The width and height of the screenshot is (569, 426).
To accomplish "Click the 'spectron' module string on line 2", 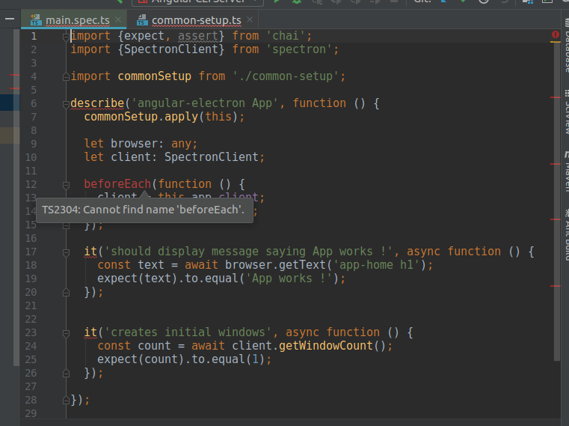I will tap(299, 49).
